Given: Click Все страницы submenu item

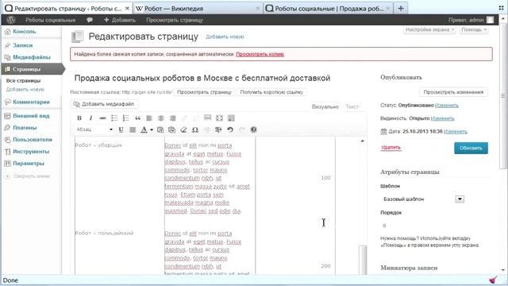Looking at the screenshot, I should (23, 81).
